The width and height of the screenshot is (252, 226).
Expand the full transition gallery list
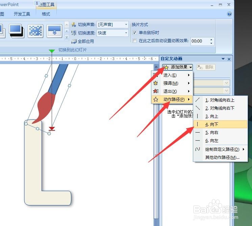click(x=67, y=37)
